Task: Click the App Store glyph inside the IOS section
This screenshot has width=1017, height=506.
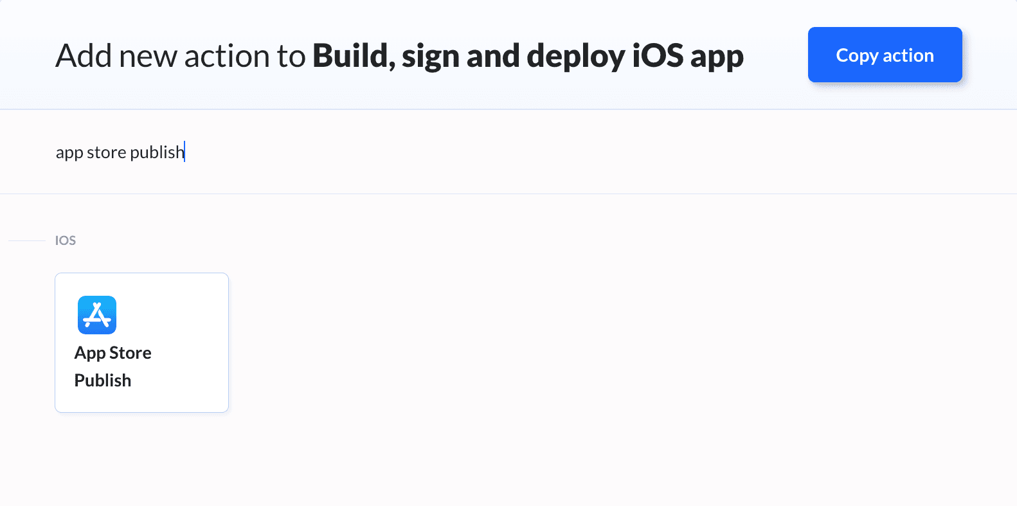Action: pyautogui.click(x=97, y=315)
